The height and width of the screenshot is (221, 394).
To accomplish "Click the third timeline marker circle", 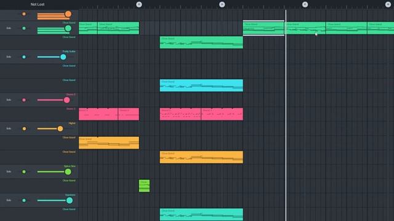I will (x=305, y=4).
